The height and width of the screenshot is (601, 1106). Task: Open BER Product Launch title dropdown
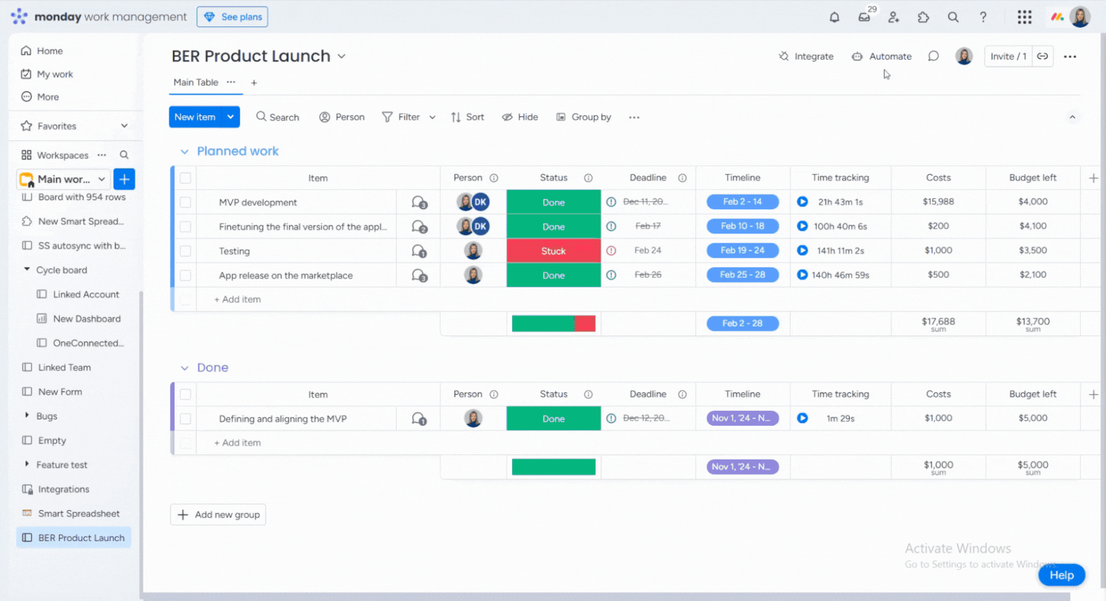(342, 56)
